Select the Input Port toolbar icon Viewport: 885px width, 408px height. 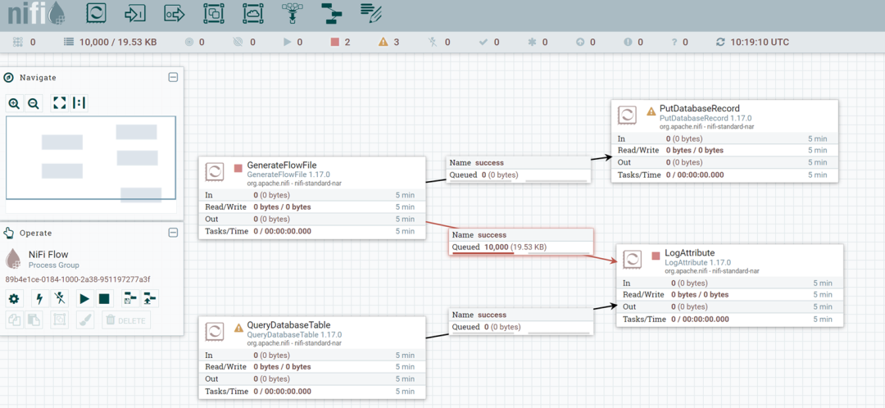tap(135, 13)
